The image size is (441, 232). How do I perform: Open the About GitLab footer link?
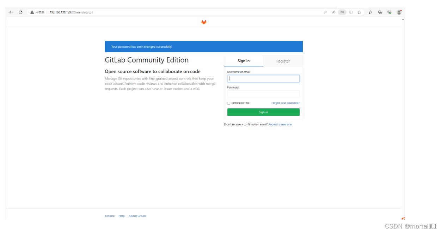pos(137,216)
